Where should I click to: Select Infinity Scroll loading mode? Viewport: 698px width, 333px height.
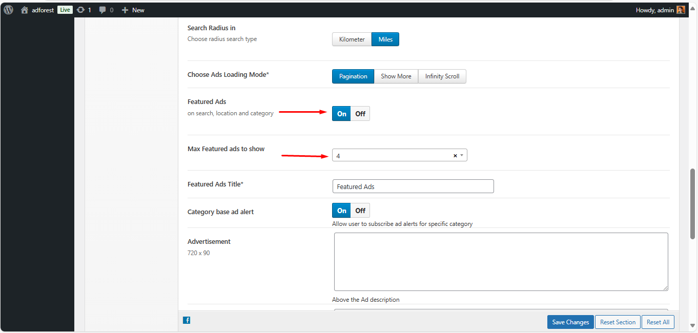(442, 76)
